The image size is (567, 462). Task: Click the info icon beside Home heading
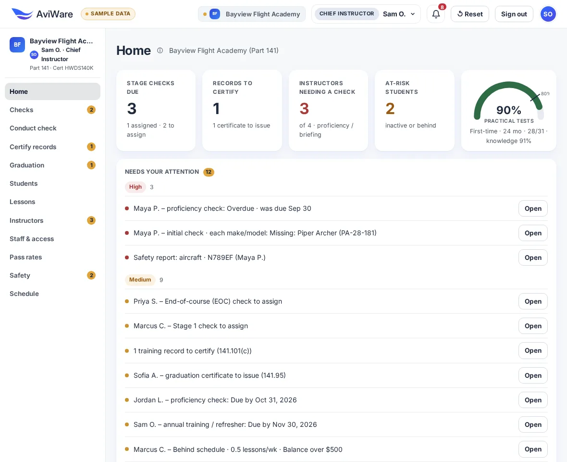point(160,51)
